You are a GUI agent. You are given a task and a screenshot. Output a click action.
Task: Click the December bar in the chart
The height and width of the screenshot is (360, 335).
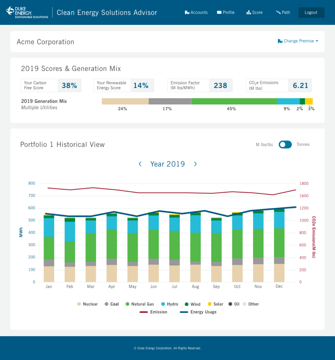point(279,246)
